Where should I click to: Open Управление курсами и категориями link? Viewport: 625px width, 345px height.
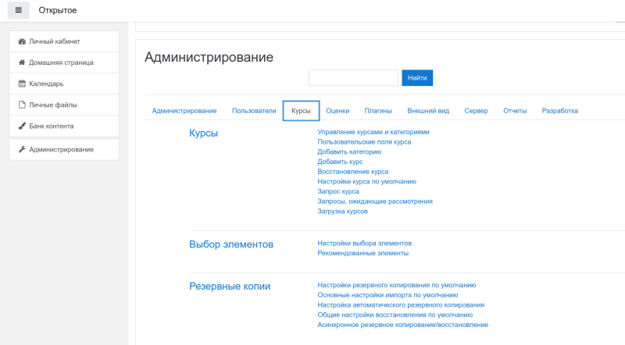coord(373,132)
